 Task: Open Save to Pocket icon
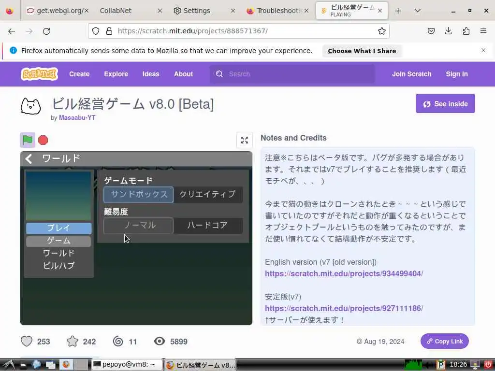tap(431, 31)
